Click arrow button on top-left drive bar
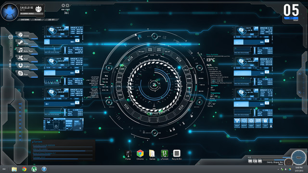Viewport: 308px width, 173px height. pyautogui.click(x=77, y=40)
